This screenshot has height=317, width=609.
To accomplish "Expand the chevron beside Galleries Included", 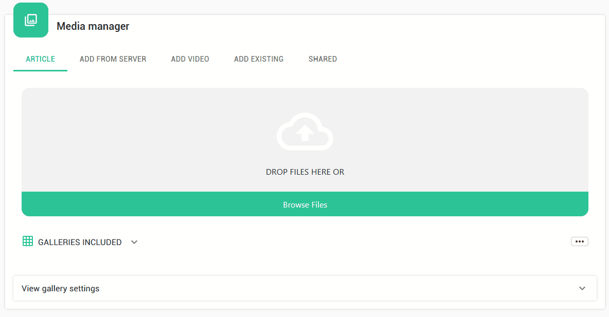I will (134, 242).
